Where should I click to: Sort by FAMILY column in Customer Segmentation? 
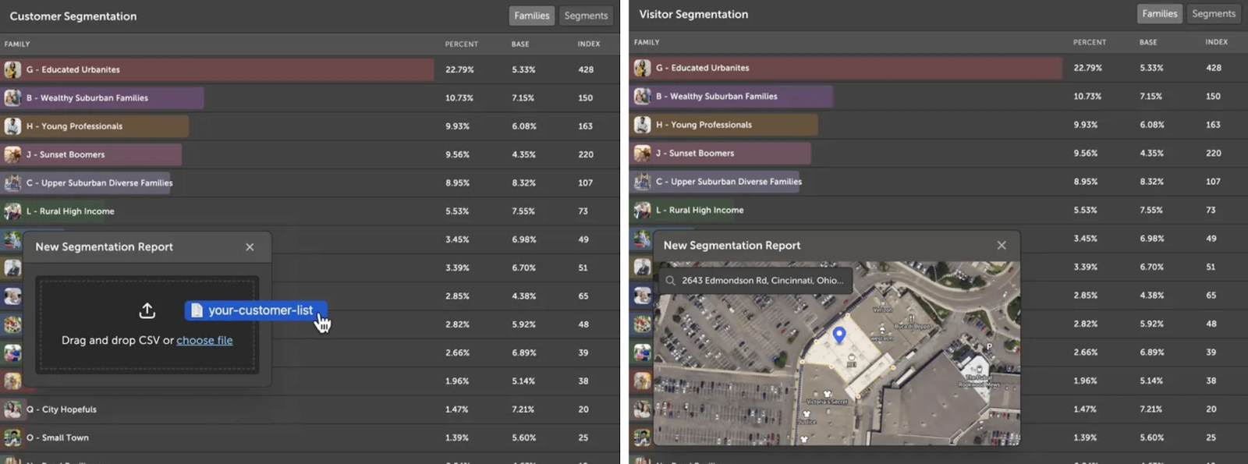click(x=17, y=44)
